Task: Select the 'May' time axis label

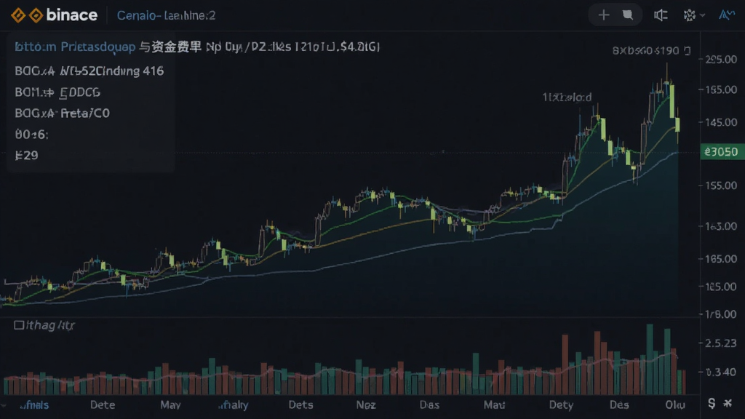Action: point(170,405)
